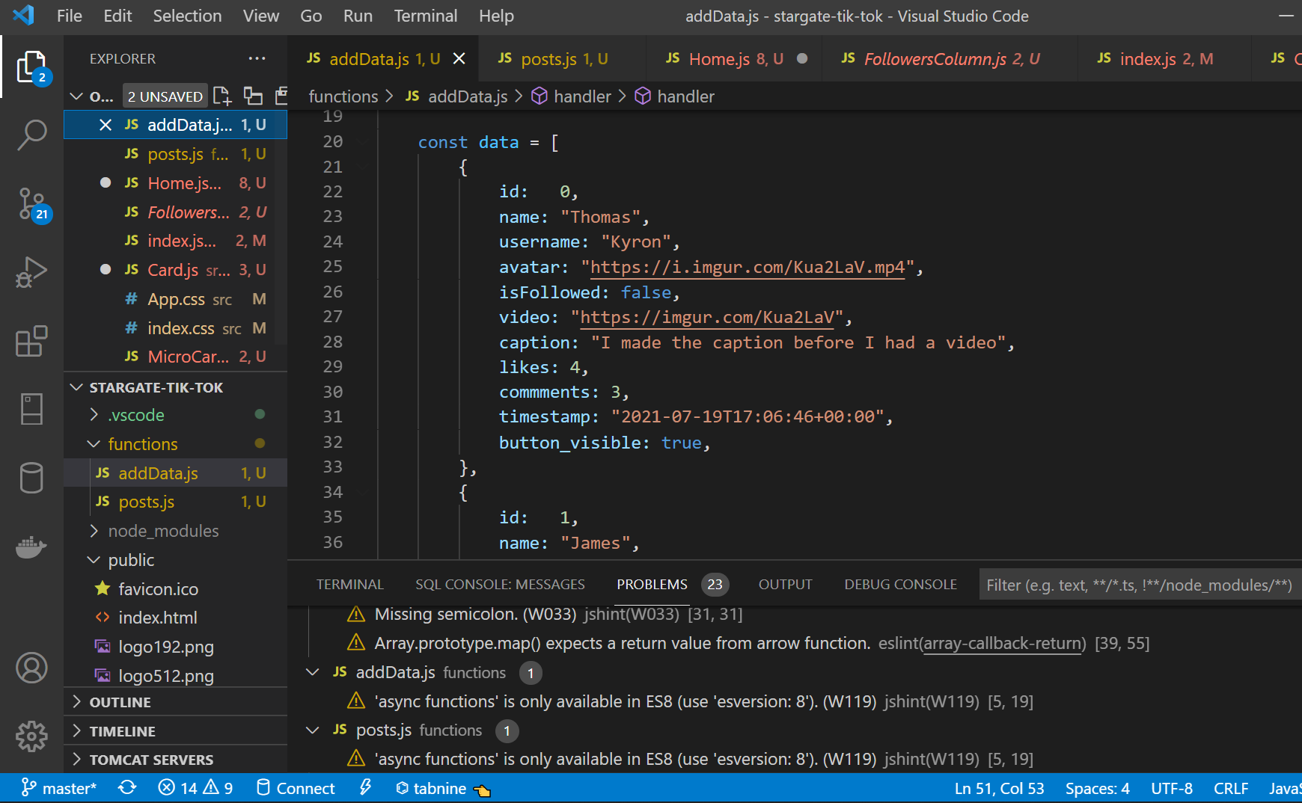Create a new file from the Explorer toolbar
1302x803 pixels.
(x=221, y=95)
